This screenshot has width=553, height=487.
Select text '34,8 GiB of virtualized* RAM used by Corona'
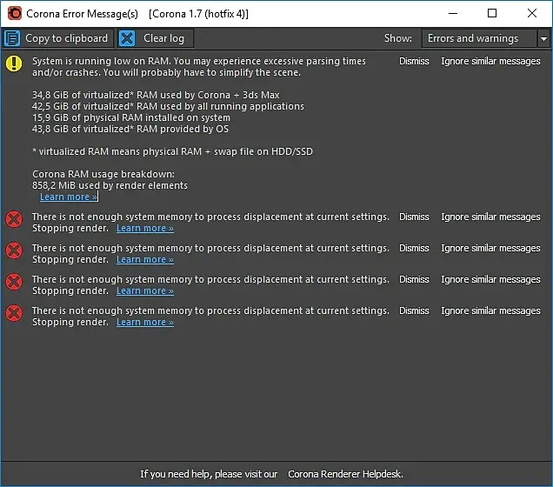pos(130,95)
